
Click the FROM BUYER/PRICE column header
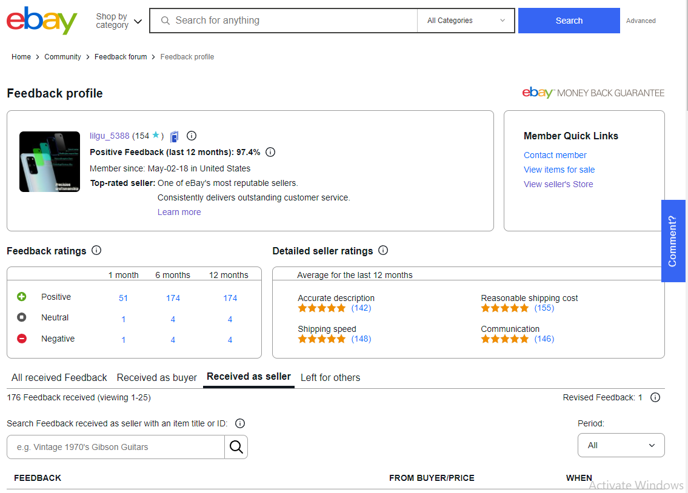(x=432, y=478)
